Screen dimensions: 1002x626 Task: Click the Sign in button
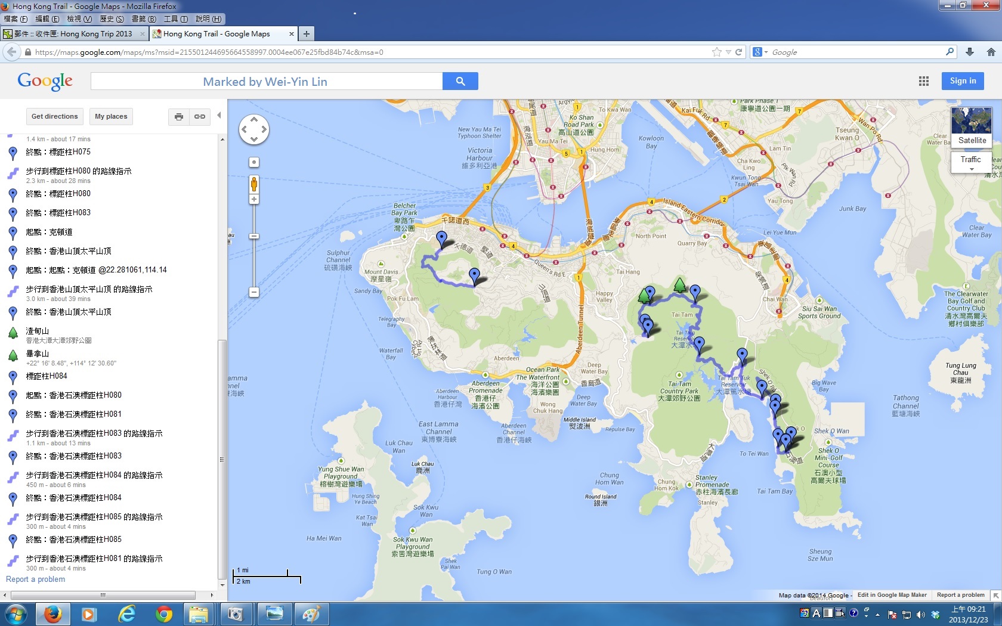(963, 81)
